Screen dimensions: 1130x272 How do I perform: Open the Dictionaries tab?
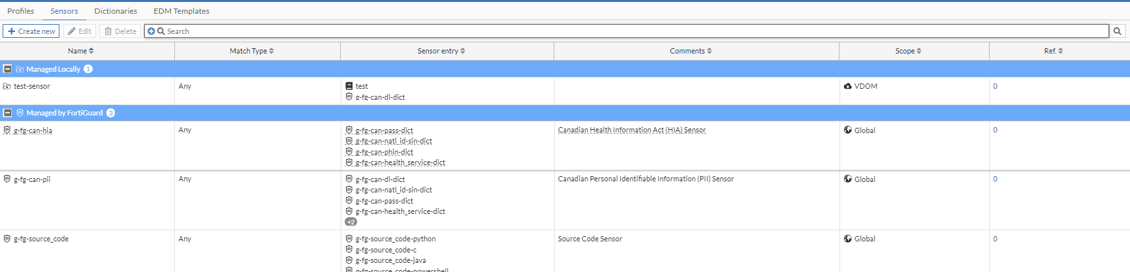pos(116,11)
